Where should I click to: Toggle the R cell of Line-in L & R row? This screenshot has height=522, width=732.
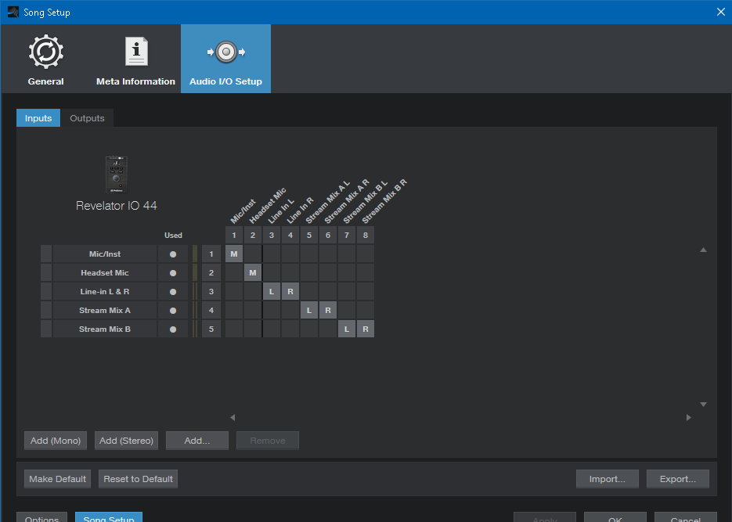pos(290,291)
